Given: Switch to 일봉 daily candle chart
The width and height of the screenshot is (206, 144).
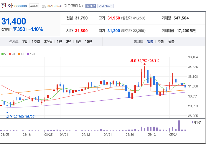Looking at the screenshot, I should point(150,42).
